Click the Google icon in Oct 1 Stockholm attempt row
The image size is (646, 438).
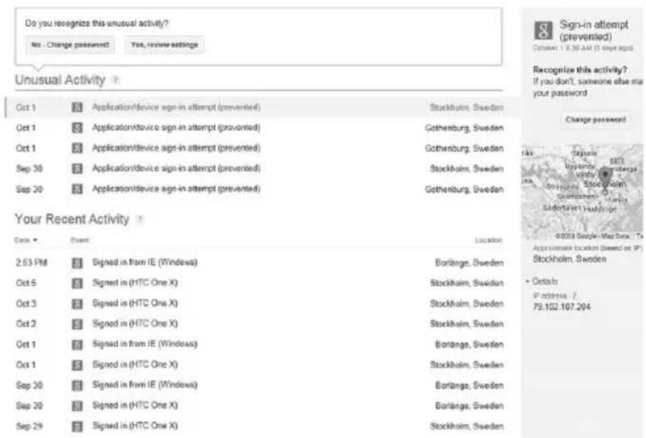[77, 107]
